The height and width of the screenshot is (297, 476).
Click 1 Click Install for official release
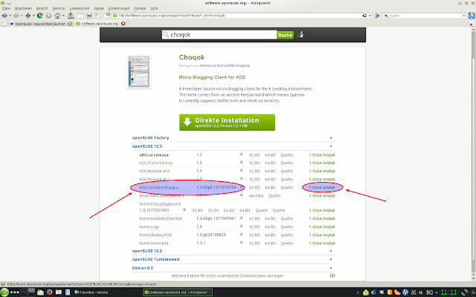322,155
